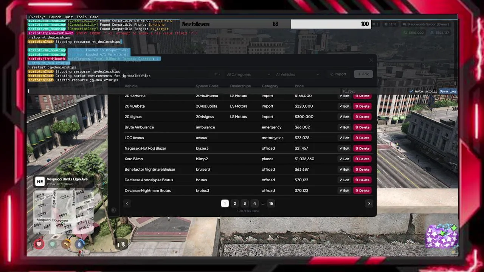
Task: Go to page 3
Action: [x=245, y=203]
